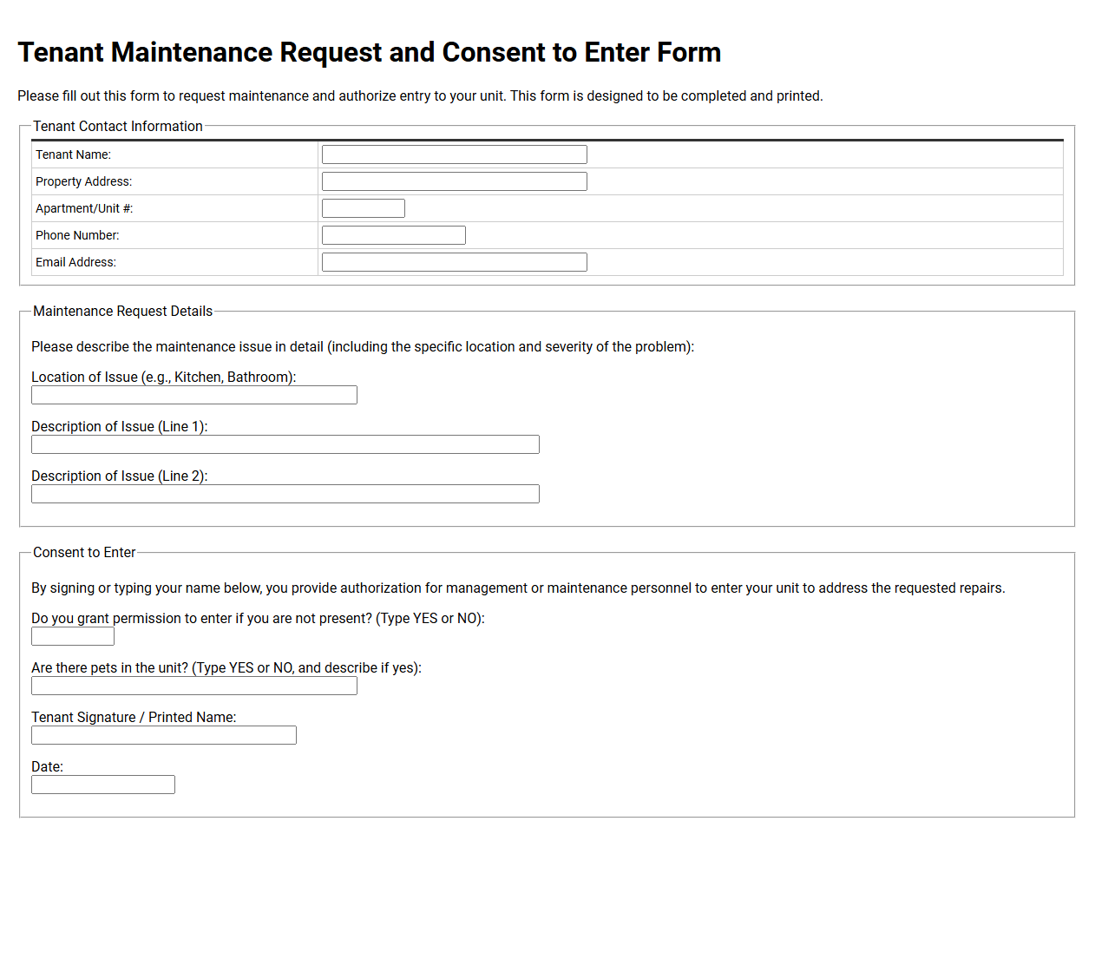This screenshot has height=972, width=1095.
Task: Click the Tenant Name input field
Action: [x=454, y=154]
